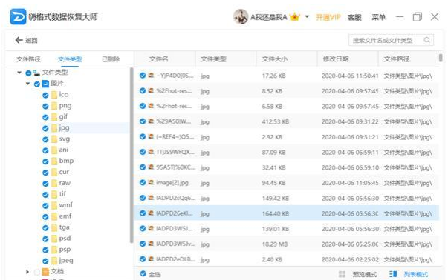Switch to the 已删除 tab
Screen dimensions: 448x280
[111, 59]
